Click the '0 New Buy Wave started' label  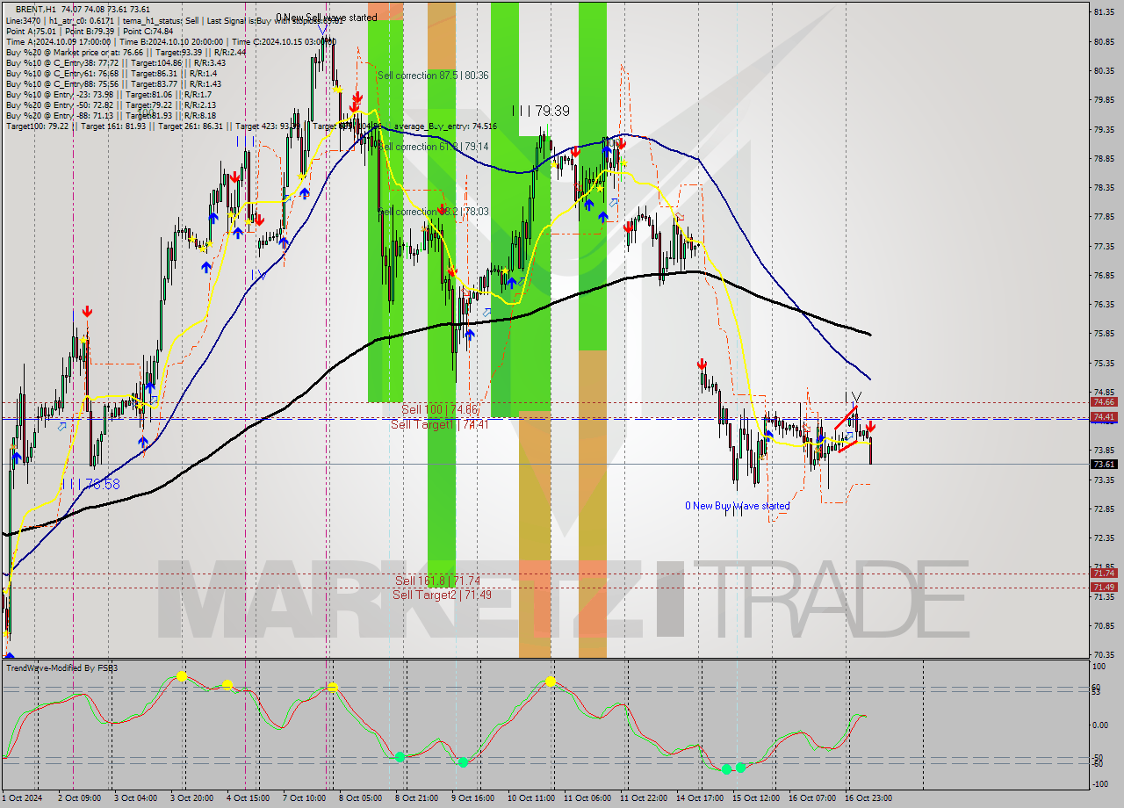(x=738, y=505)
